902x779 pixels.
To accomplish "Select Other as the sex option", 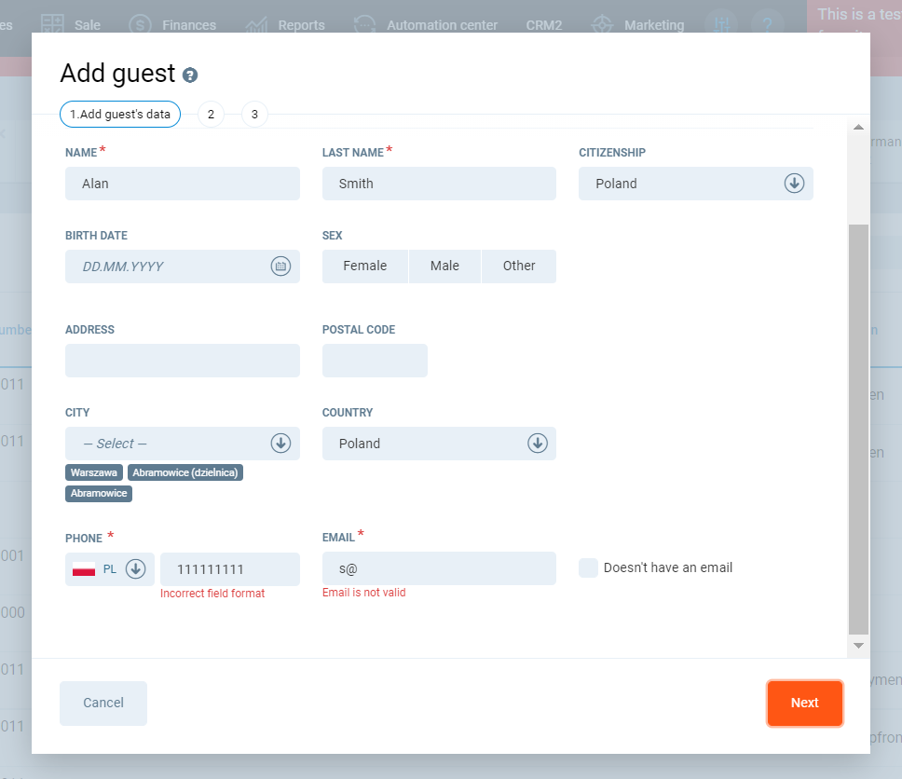I will coord(519,266).
